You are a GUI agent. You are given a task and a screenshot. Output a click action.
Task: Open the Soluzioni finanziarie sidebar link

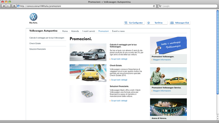pyautogui.click(x=37, y=49)
